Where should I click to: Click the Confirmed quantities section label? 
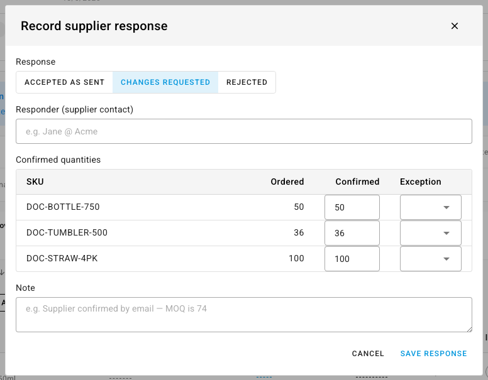tap(58, 160)
